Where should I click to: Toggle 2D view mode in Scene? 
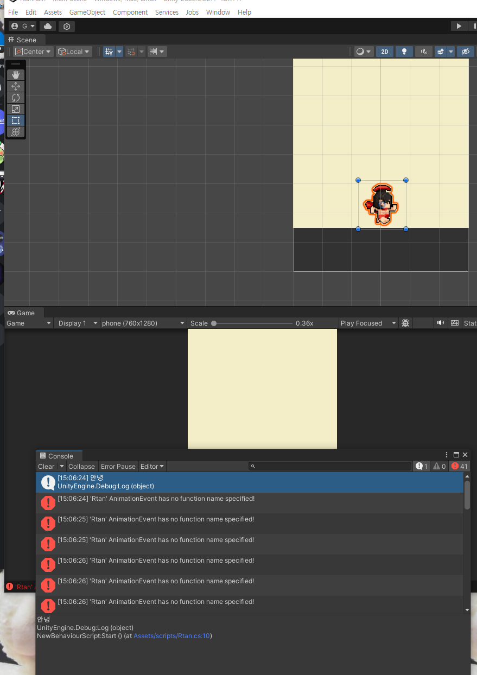point(385,52)
